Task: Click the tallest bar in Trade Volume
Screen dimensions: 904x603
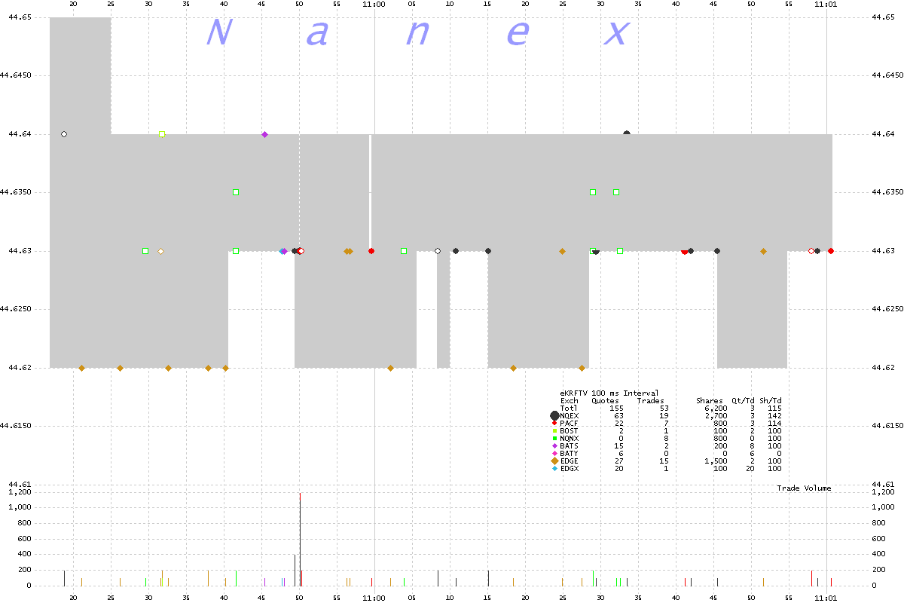Action: [300, 539]
